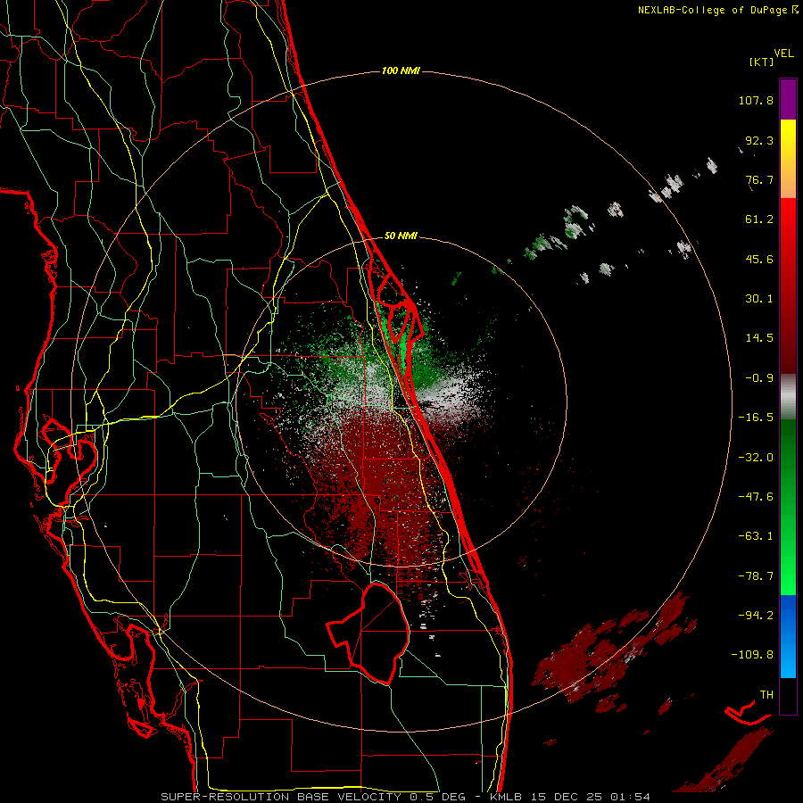Click the 50 NMI range ring label
This screenshot has width=803, height=803.
401,236
